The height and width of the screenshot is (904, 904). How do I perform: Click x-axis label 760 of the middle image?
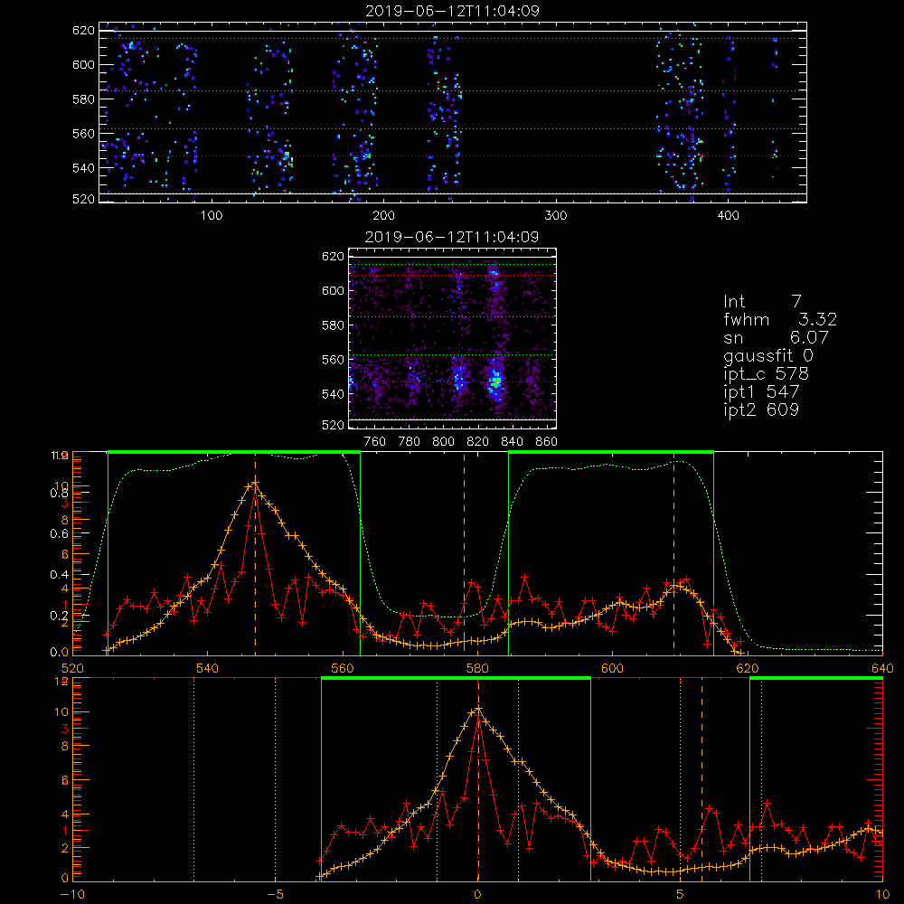(x=375, y=442)
